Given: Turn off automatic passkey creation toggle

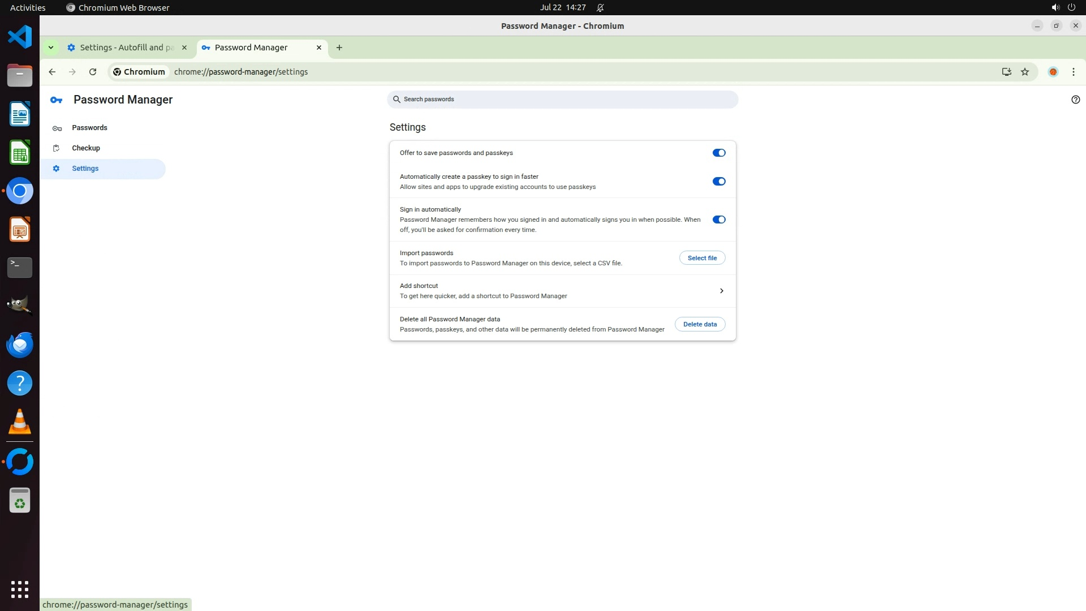Looking at the screenshot, I should [718, 182].
